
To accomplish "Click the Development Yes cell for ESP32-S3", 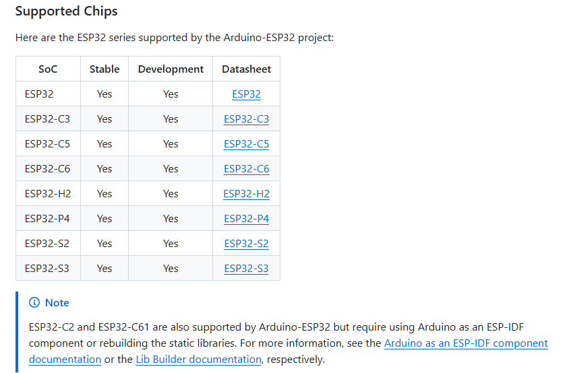I will (x=171, y=268).
